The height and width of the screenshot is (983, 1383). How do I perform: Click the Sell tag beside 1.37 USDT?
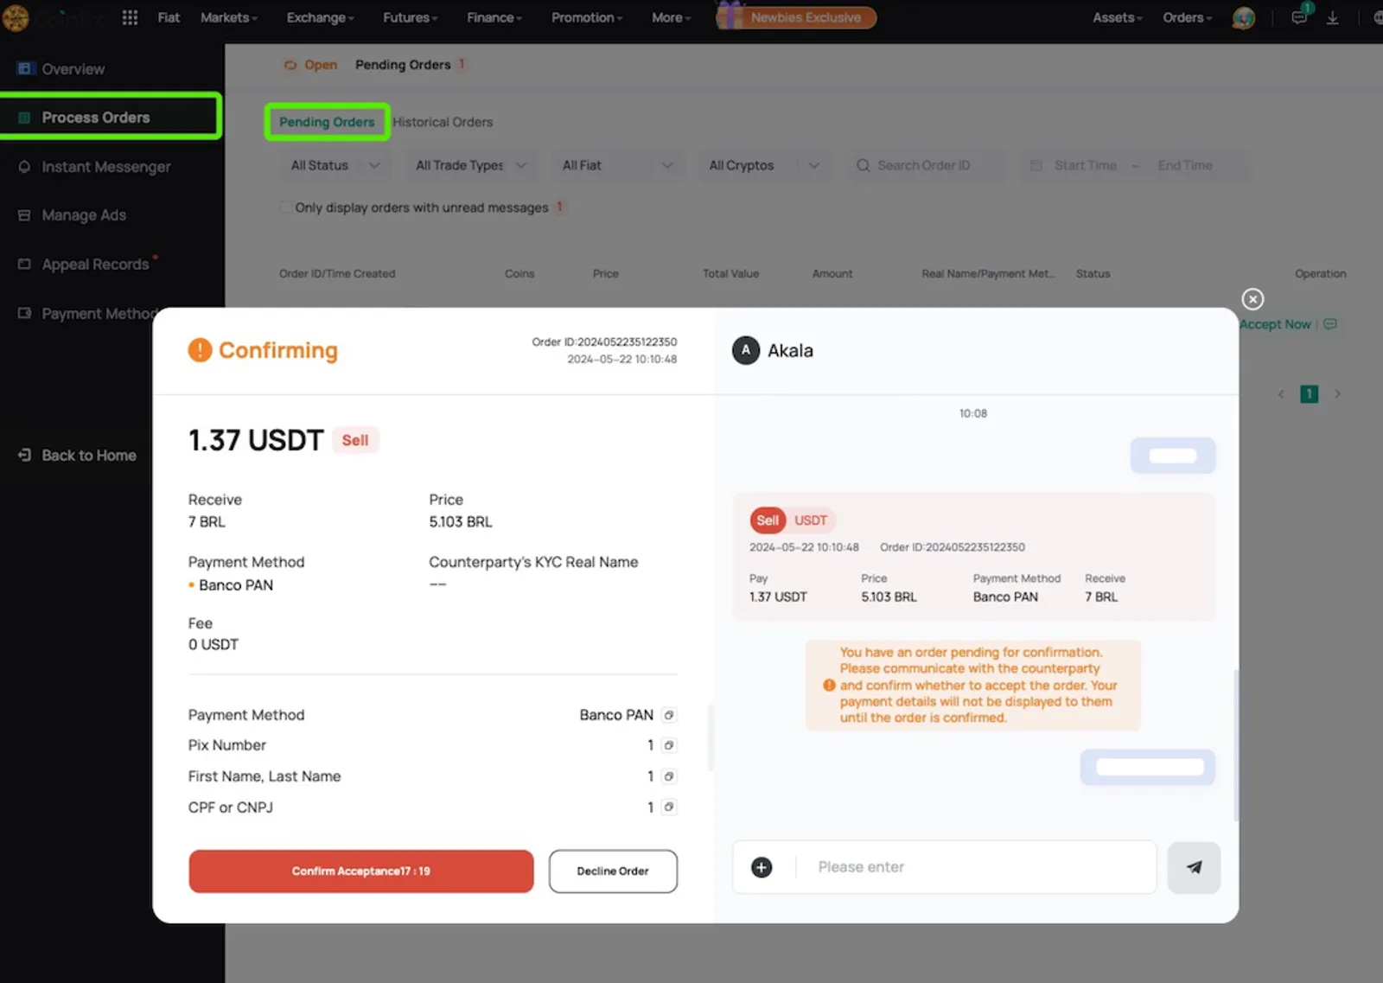point(355,440)
